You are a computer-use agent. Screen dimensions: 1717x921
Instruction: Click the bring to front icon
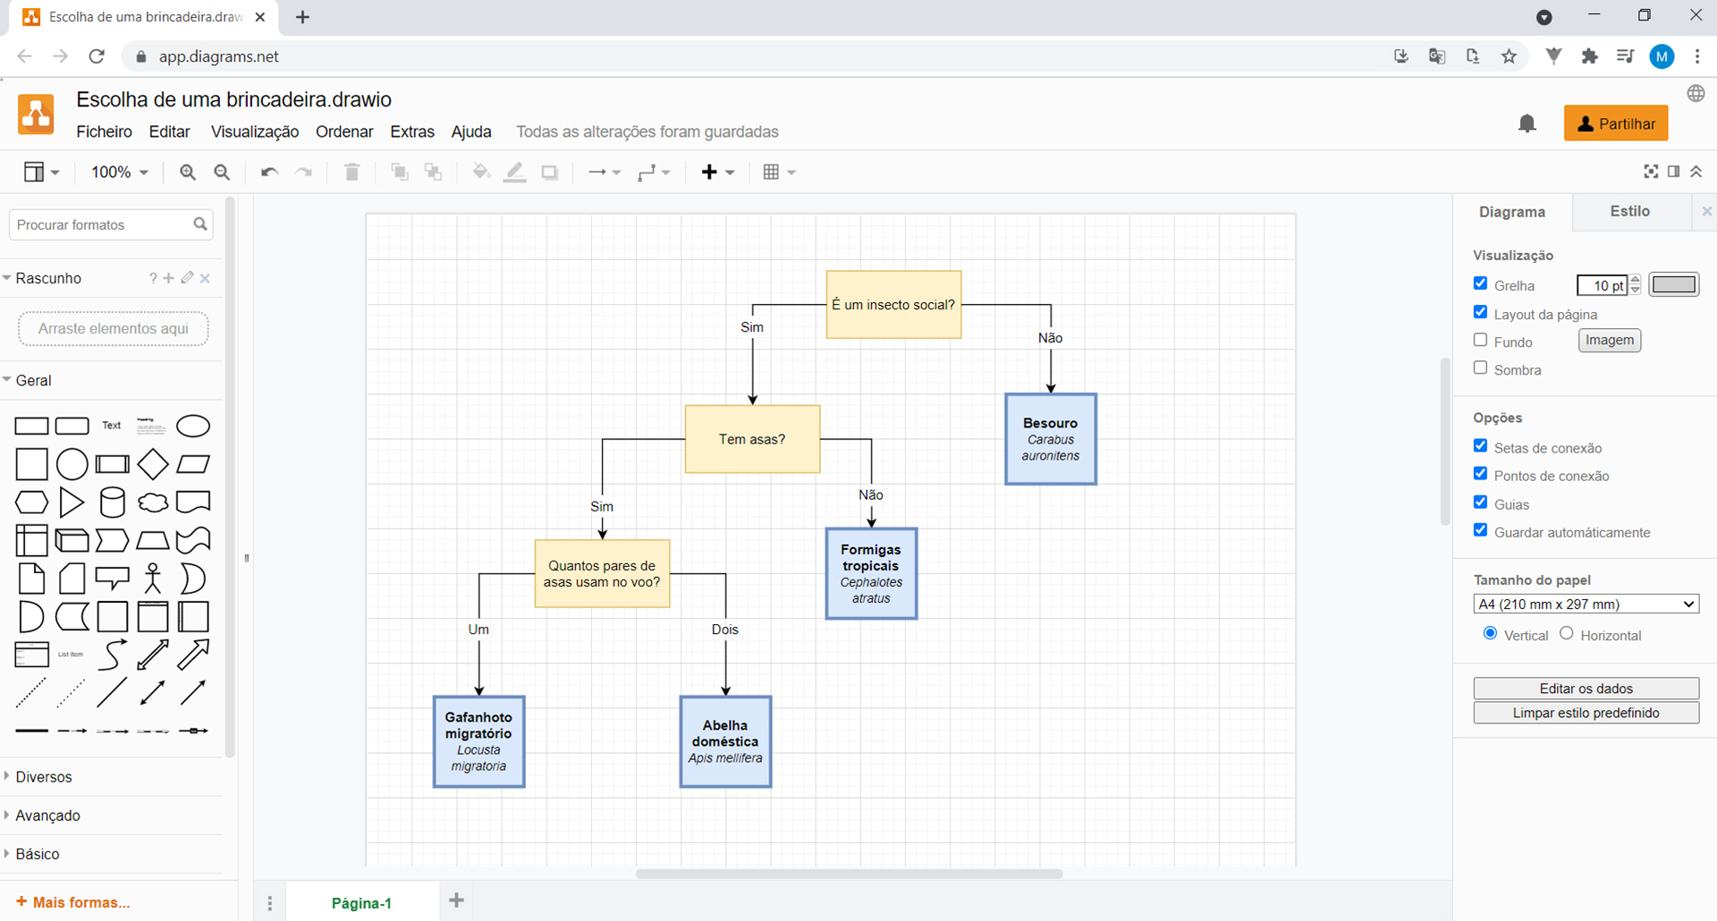click(400, 172)
